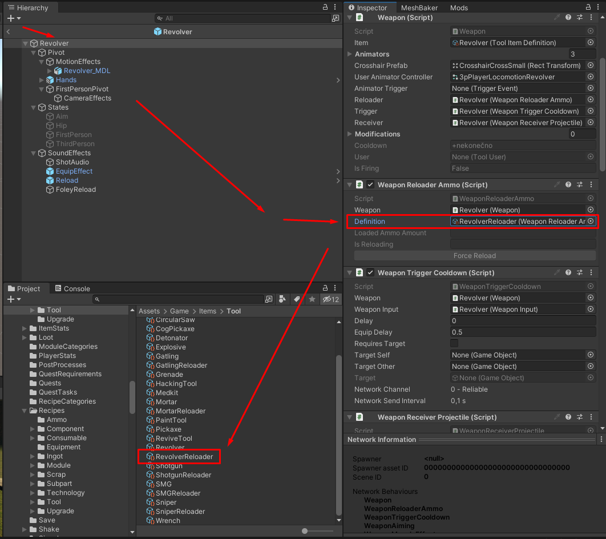The width and height of the screenshot is (606, 539).
Task: Pick object for Crosshair Prefab field
Action: (x=591, y=65)
